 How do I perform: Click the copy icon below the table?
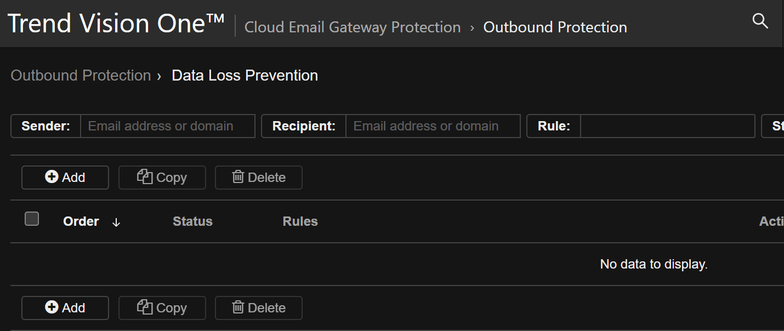point(145,307)
